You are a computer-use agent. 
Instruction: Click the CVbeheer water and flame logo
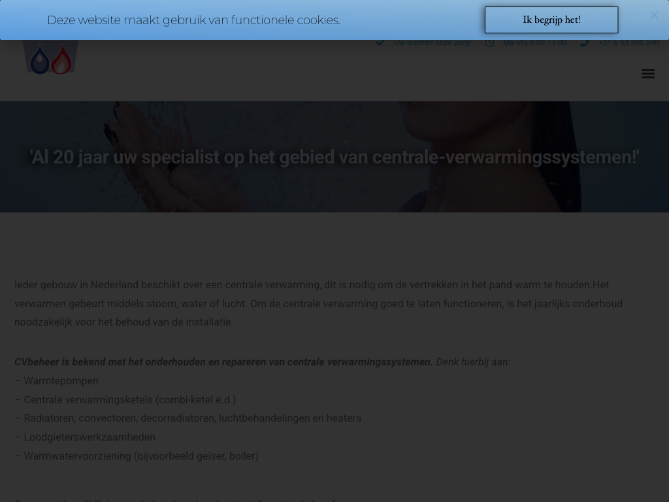pyautogui.click(x=51, y=58)
